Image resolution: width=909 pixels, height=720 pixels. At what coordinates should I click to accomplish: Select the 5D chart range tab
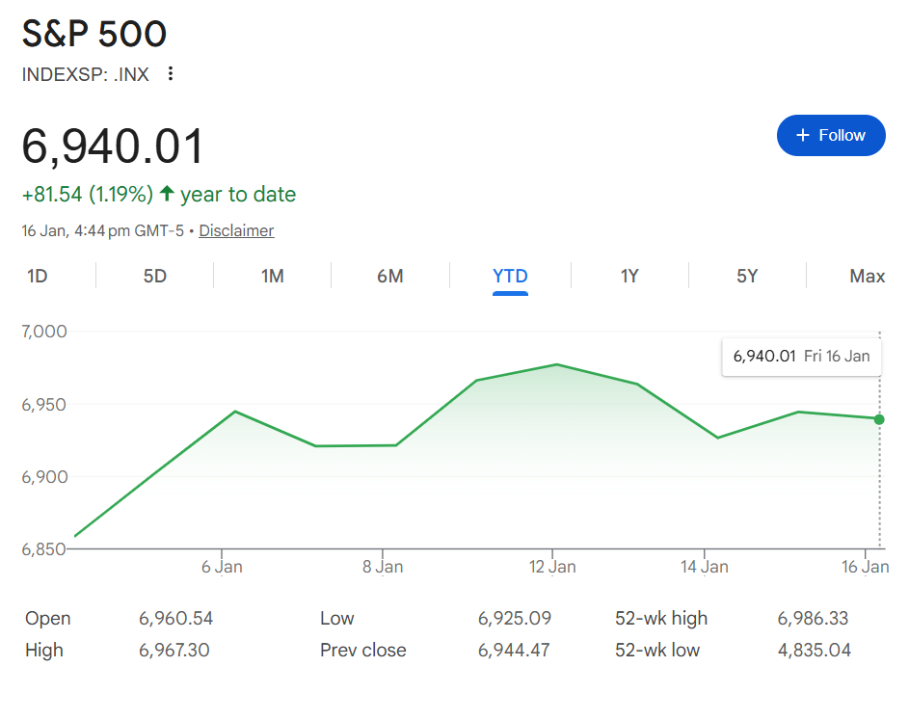coord(155,277)
